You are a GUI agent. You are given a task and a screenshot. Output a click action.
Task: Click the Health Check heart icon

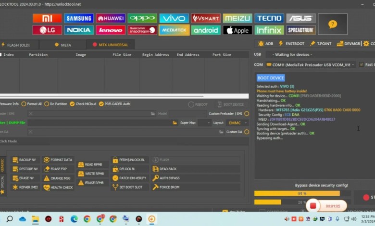(47, 188)
